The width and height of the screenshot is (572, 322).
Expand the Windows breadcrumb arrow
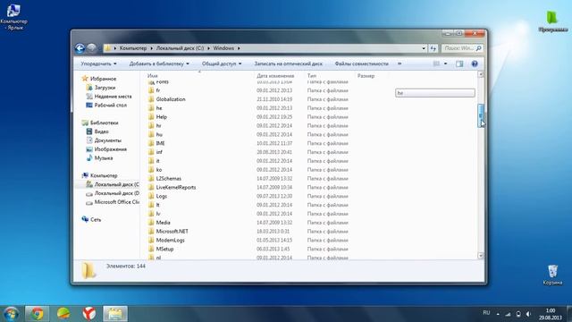[239, 48]
